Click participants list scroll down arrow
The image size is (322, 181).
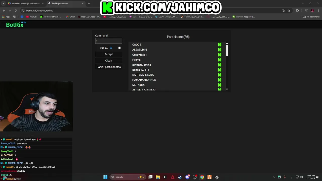click(x=227, y=89)
